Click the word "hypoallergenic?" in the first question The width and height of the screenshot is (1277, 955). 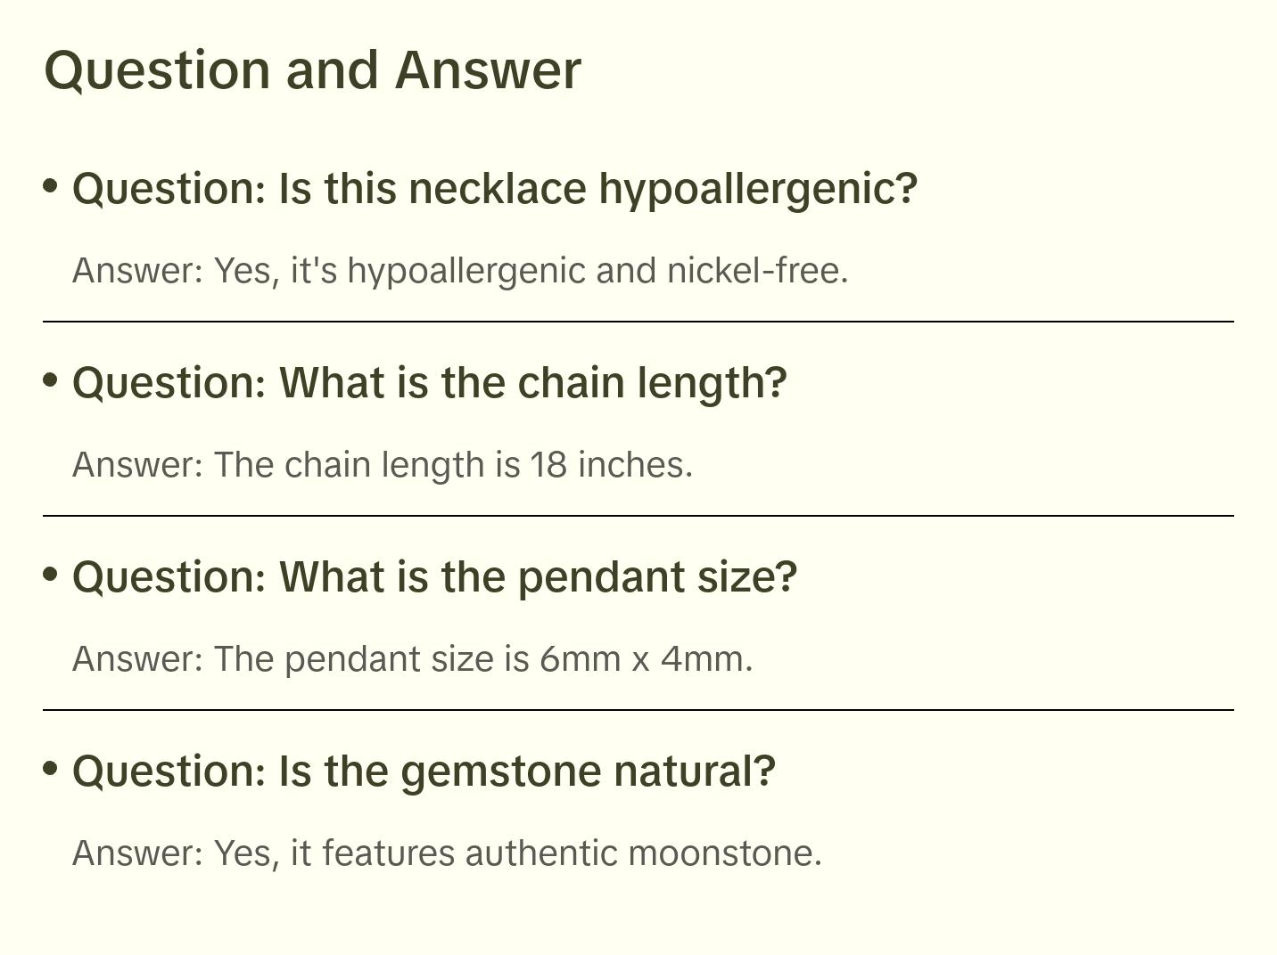pos(757,189)
